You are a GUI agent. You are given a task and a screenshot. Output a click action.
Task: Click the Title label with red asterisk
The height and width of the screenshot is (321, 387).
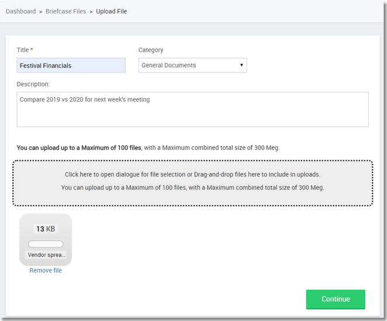25,50
